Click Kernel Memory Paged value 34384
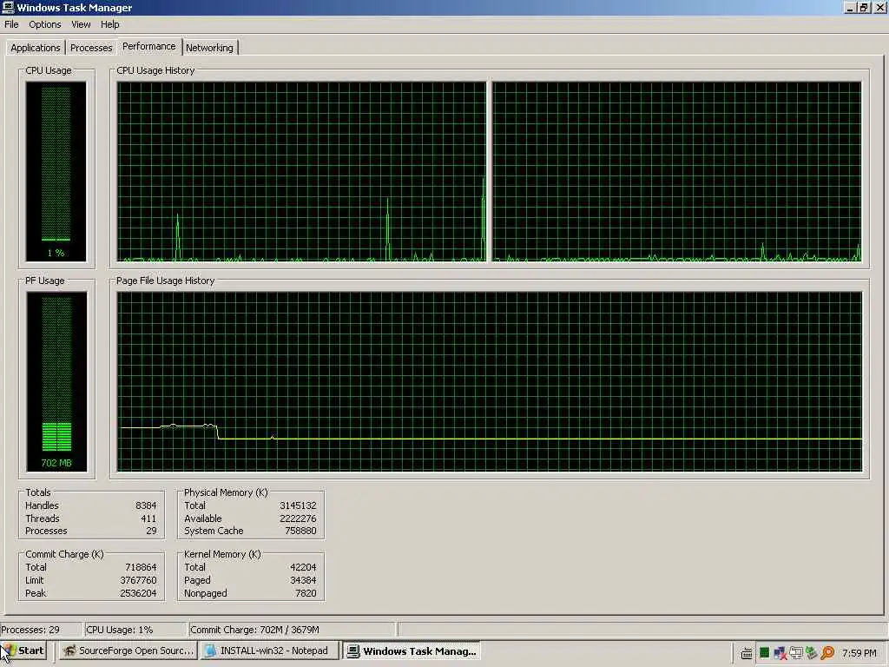The width and height of the screenshot is (889, 667). click(x=303, y=580)
